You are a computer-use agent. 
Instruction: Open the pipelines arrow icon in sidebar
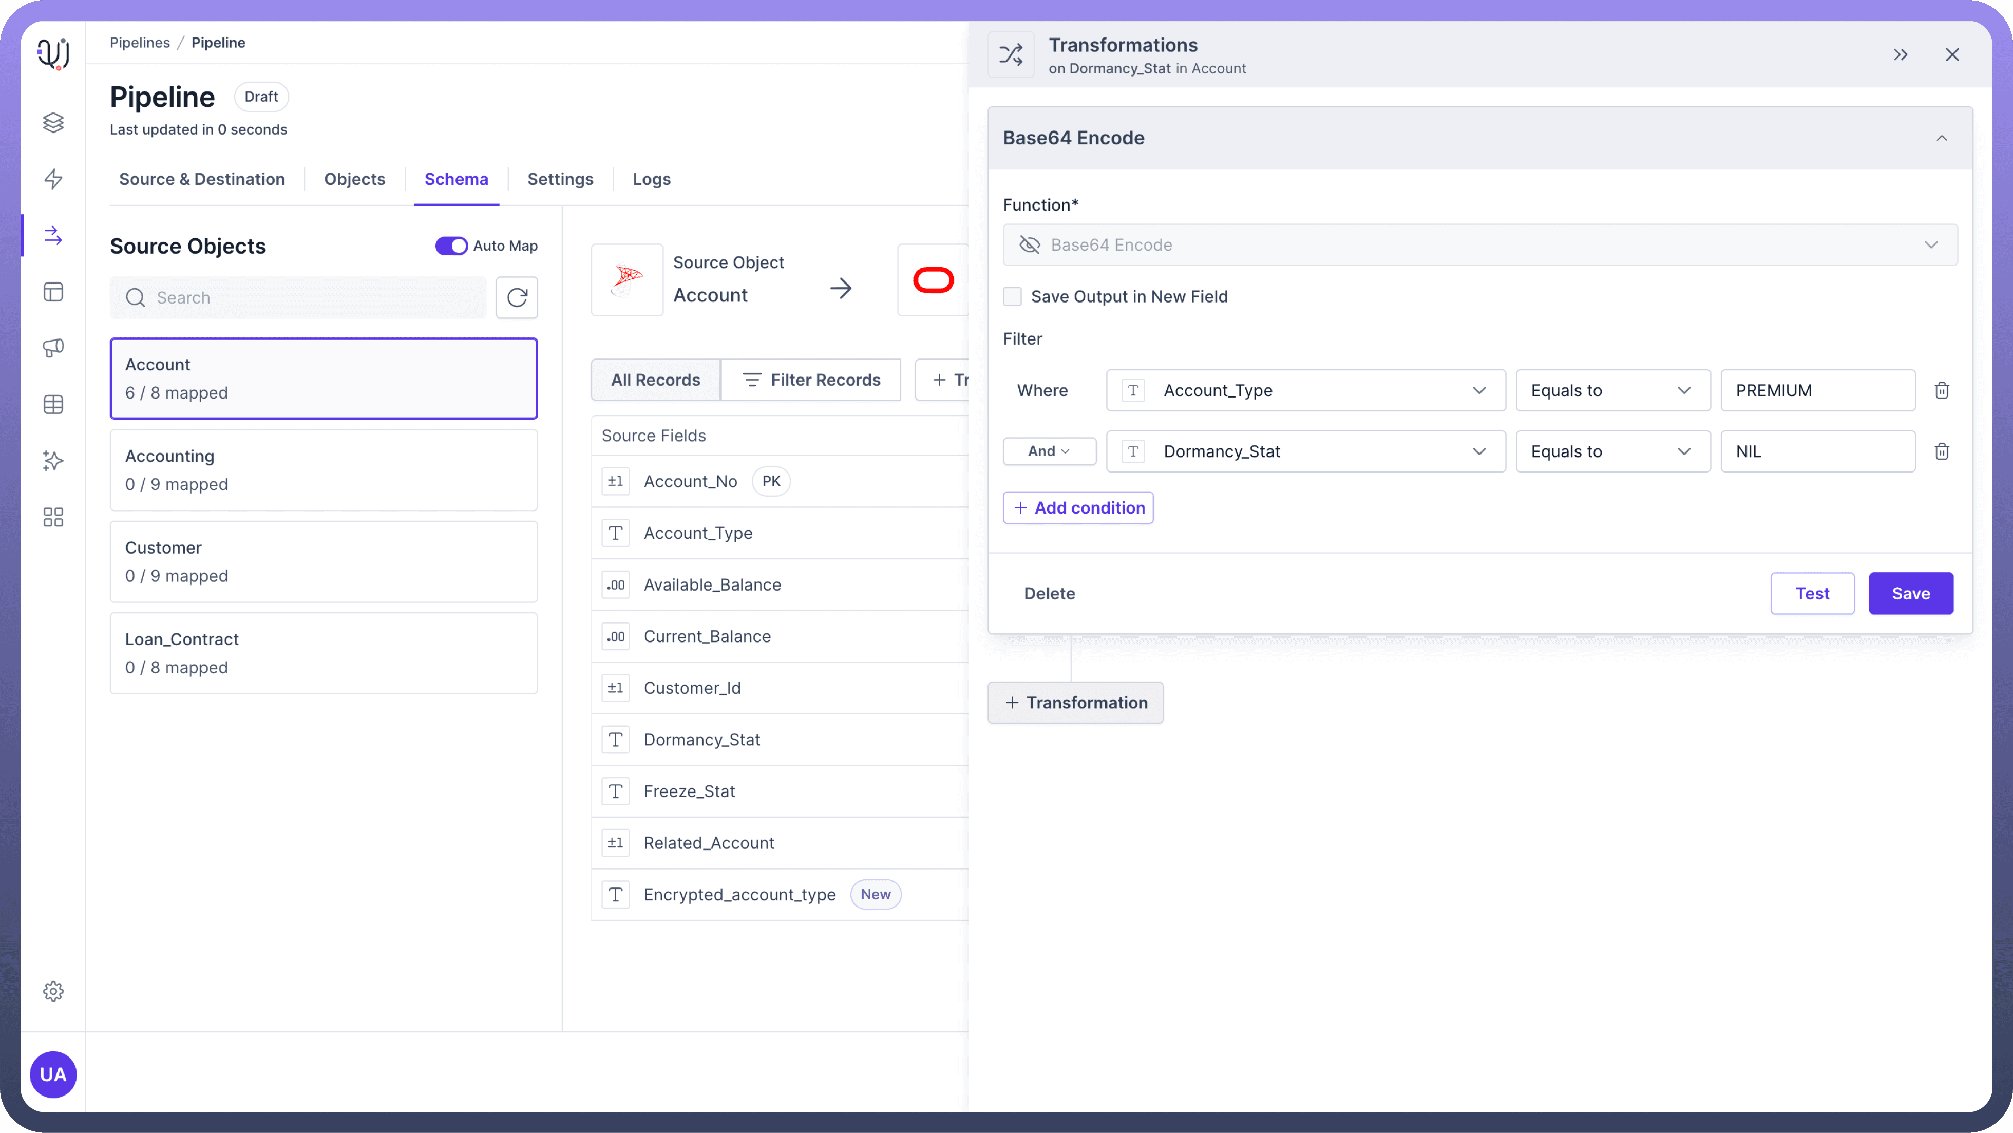53,235
